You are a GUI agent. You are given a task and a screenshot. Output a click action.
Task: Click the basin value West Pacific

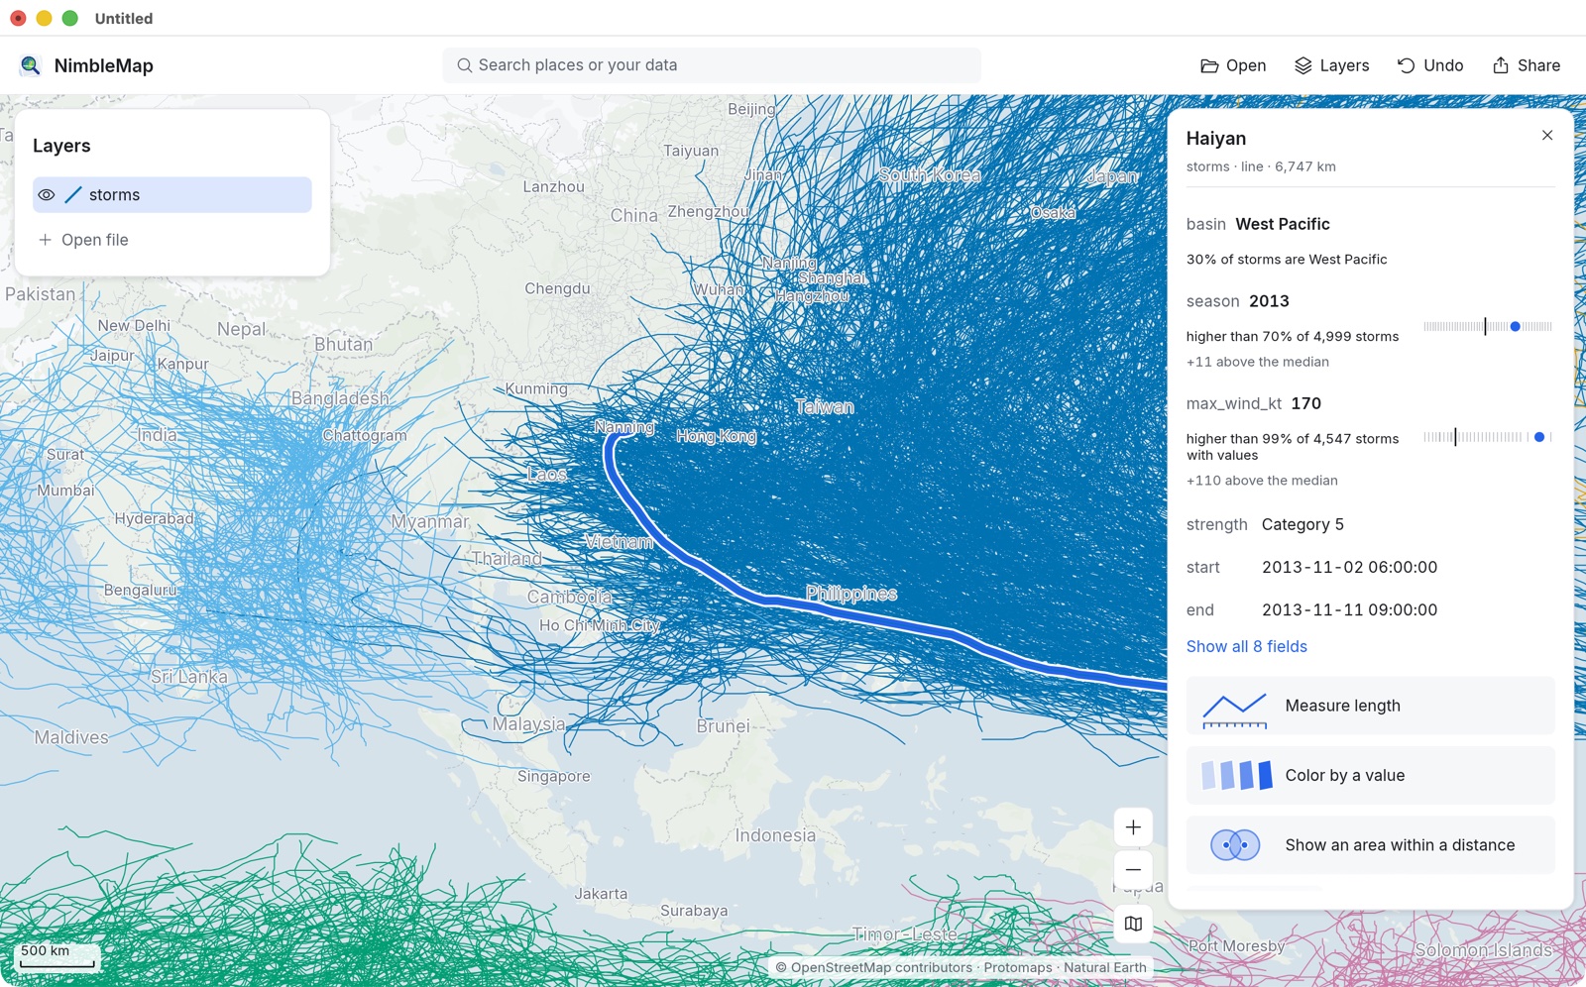pyautogui.click(x=1283, y=224)
